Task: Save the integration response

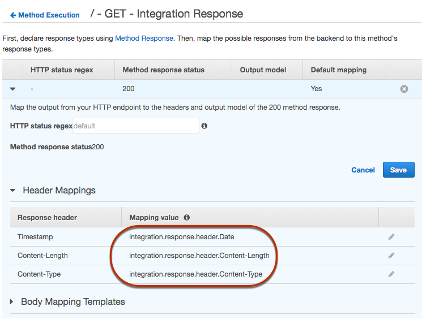Action: [398, 170]
